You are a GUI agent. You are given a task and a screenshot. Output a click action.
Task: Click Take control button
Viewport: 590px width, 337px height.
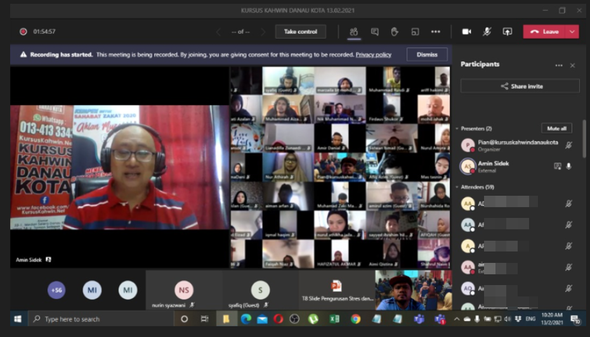click(300, 32)
